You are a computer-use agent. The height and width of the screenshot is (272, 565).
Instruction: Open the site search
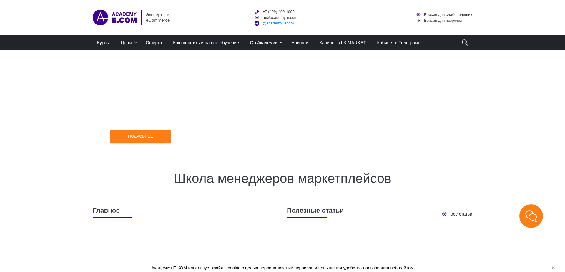click(464, 42)
